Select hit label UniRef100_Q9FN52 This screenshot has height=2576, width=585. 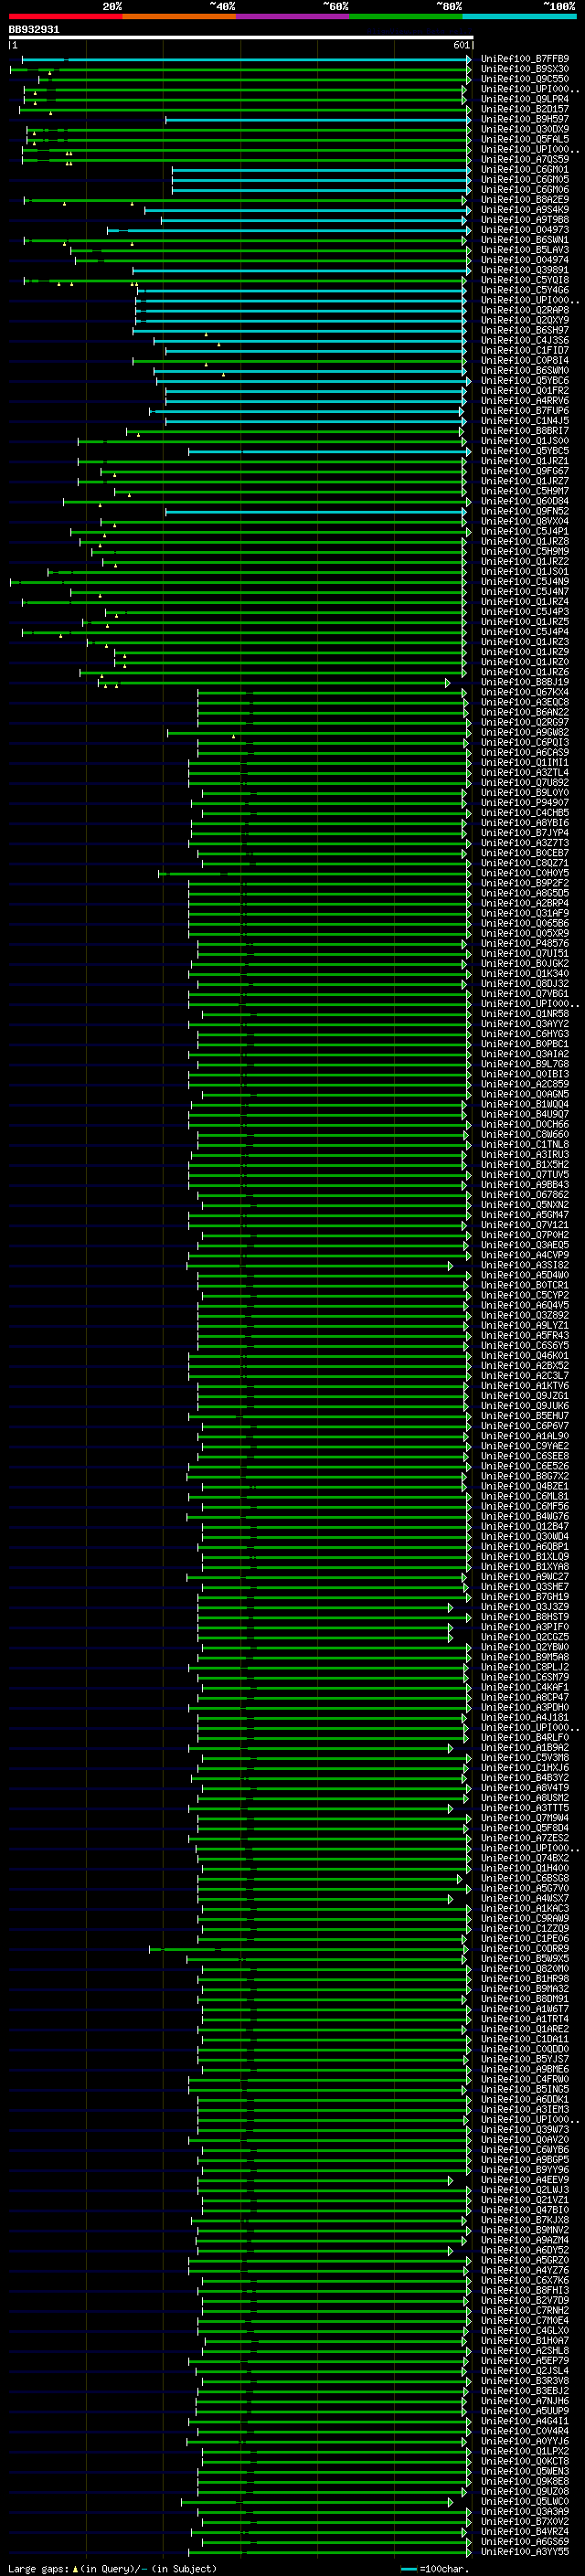point(525,511)
